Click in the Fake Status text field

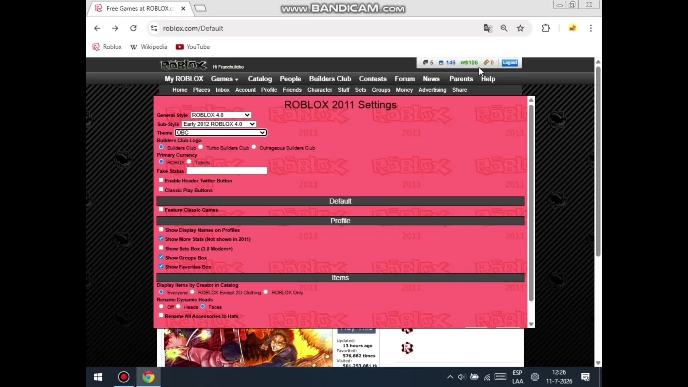[226, 171]
